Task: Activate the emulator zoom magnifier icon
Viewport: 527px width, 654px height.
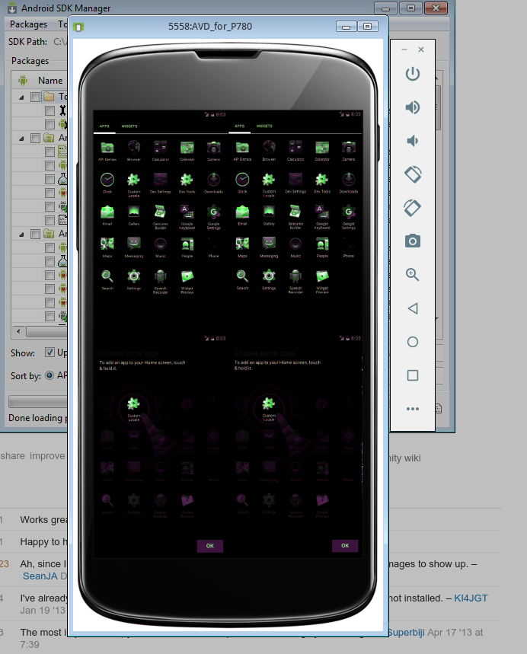Action: (412, 274)
